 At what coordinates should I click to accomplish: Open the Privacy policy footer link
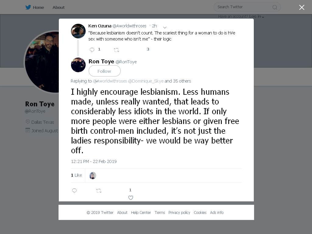[x=179, y=212]
